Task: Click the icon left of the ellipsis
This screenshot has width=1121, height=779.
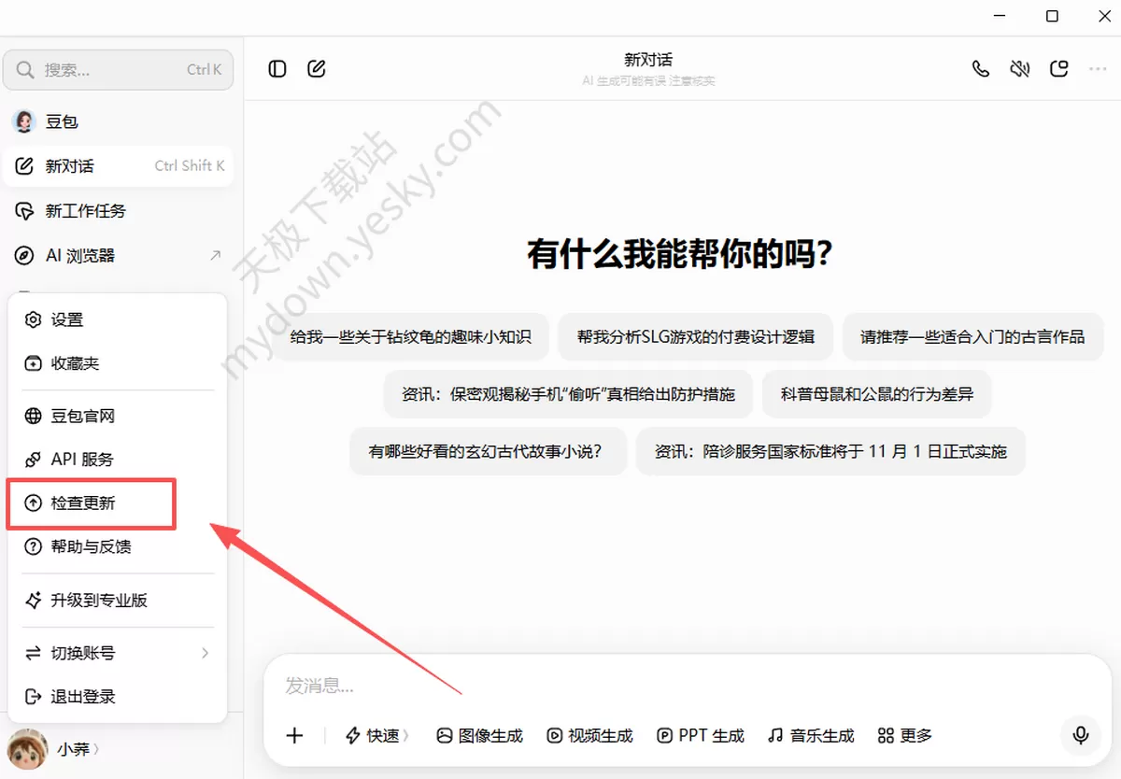Action: pos(1059,69)
